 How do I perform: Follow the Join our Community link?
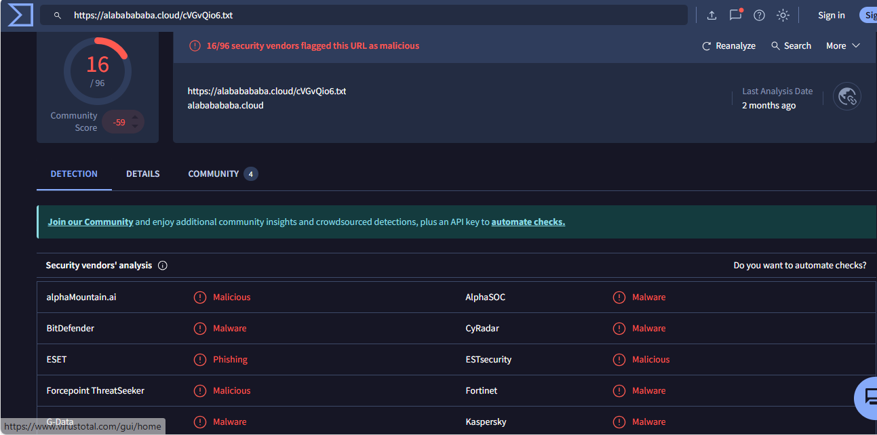[x=90, y=222]
